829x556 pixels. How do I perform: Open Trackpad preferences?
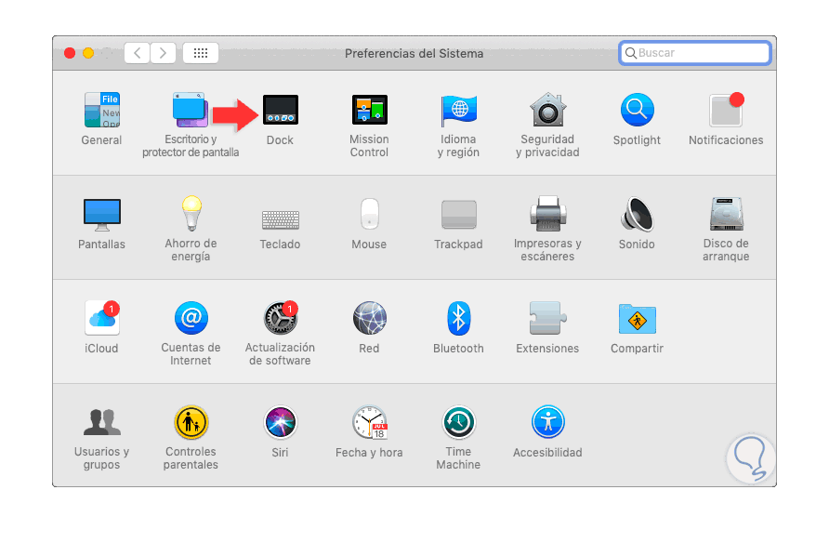tap(458, 214)
